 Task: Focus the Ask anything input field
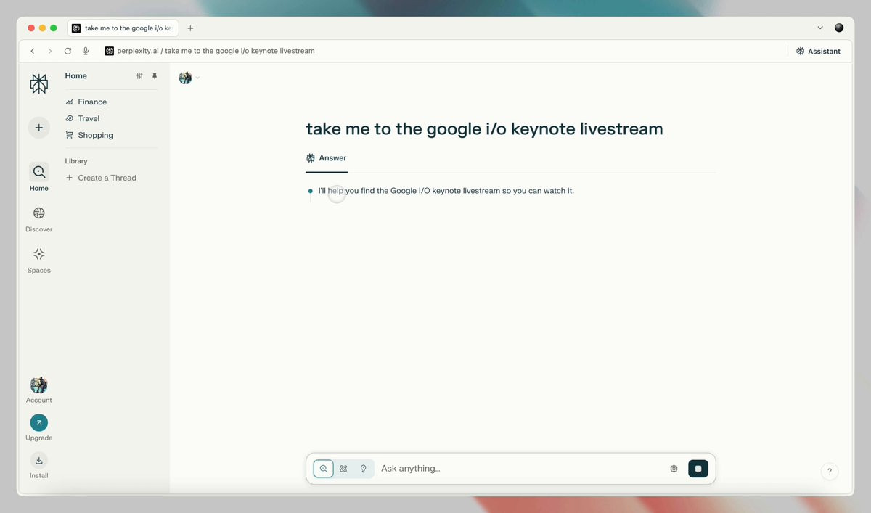pyautogui.click(x=519, y=469)
